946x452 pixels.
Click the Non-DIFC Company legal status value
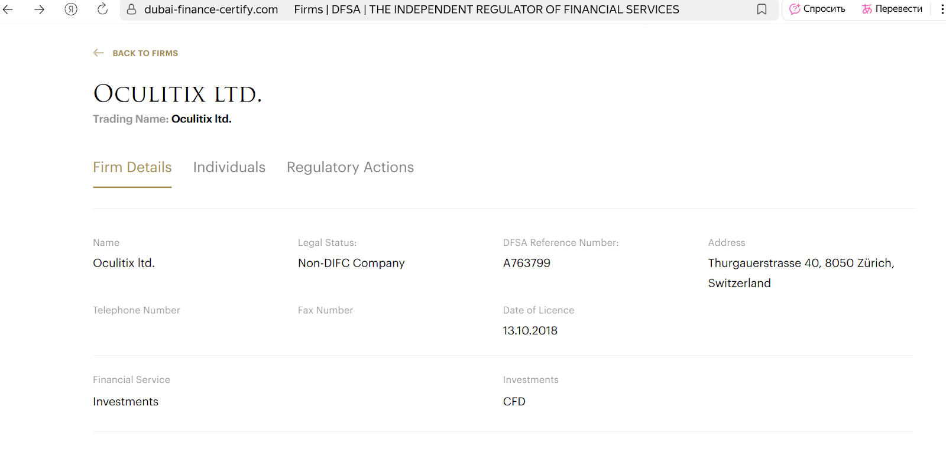pyautogui.click(x=351, y=264)
